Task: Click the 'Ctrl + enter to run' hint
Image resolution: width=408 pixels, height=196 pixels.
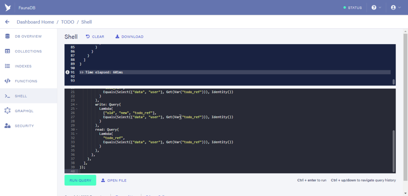Action: [x=312, y=180]
